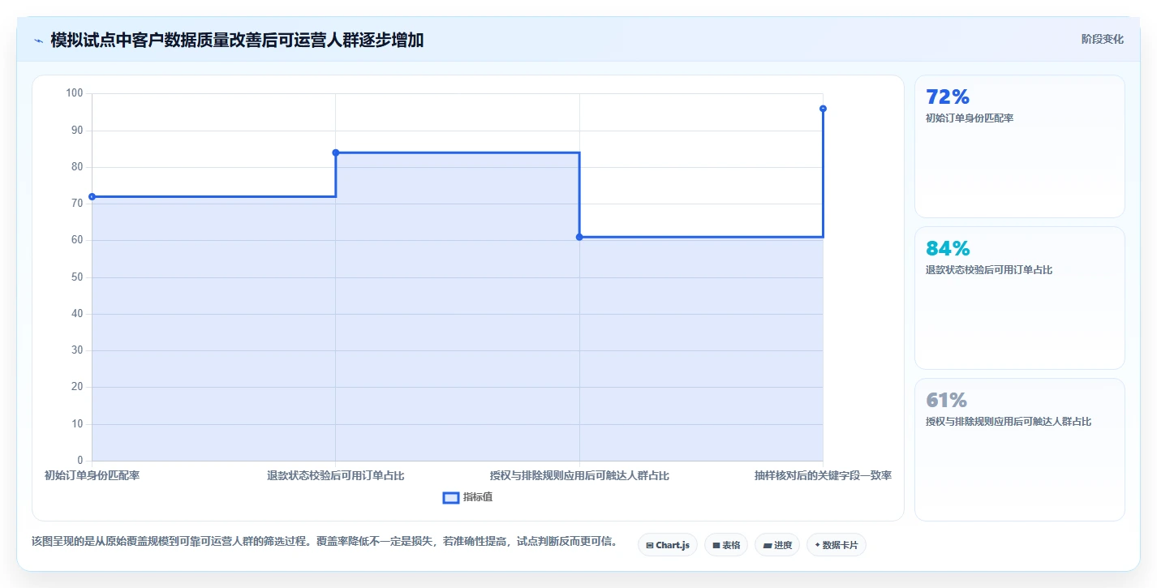Toggle the 指标值 legend swatch
1157x588 pixels.
click(x=451, y=497)
